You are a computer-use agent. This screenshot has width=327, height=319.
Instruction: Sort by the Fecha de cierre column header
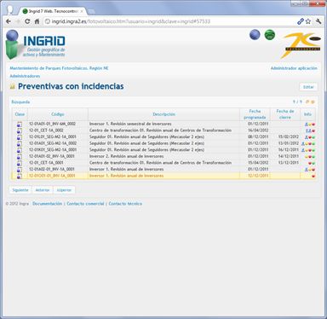[285, 114]
